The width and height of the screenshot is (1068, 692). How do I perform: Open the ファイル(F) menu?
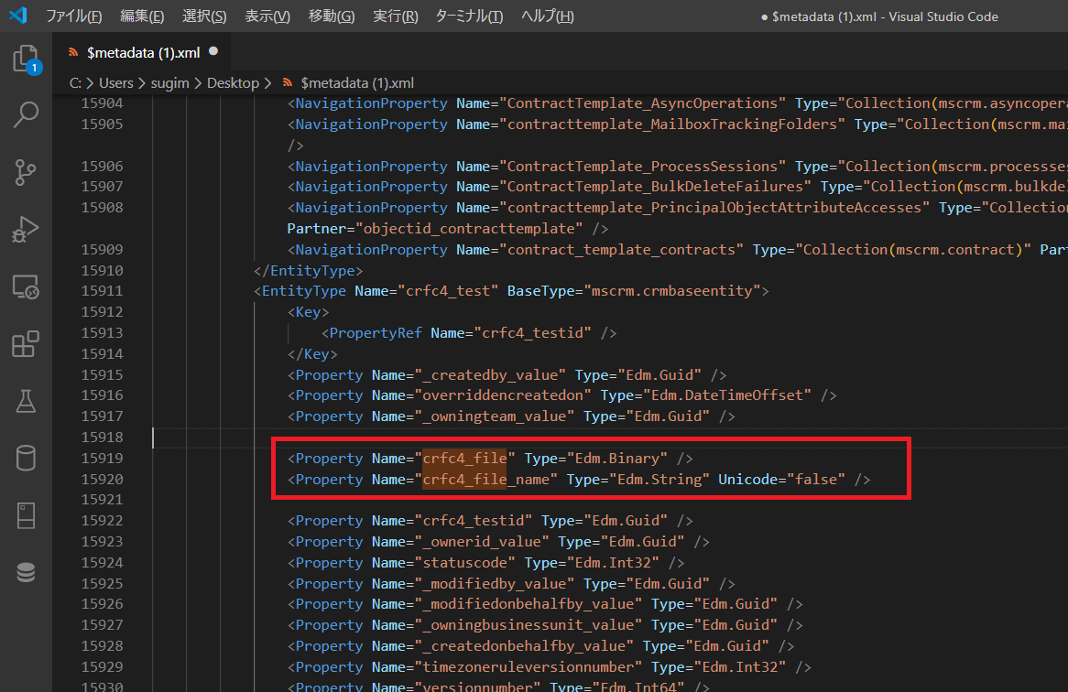tap(73, 16)
